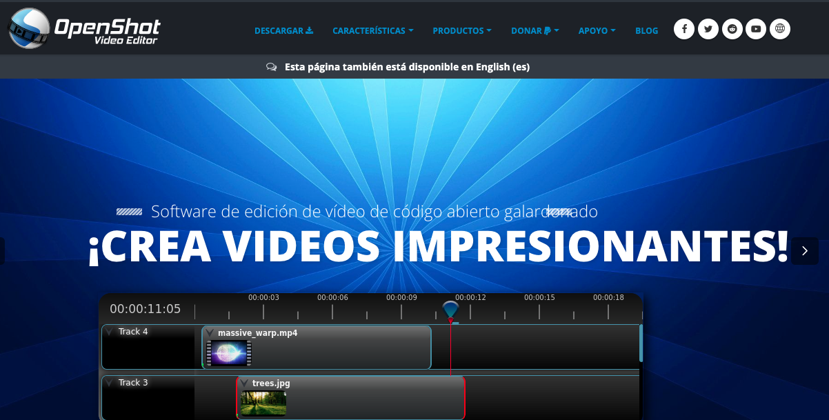Open OpenShot's Facebook page icon
The width and height of the screenshot is (829, 420).
tap(683, 28)
